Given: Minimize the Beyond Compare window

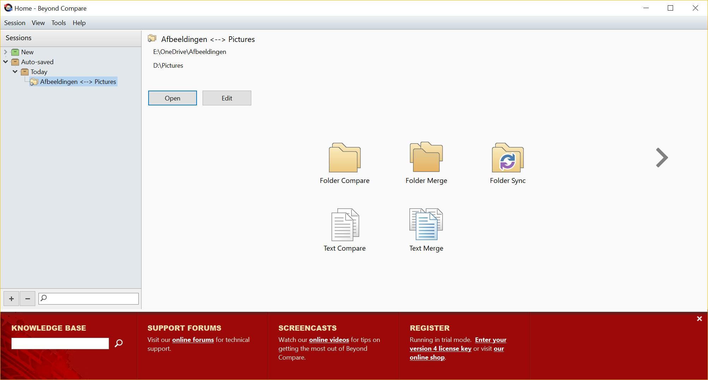Looking at the screenshot, I should click(x=646, y=8).
